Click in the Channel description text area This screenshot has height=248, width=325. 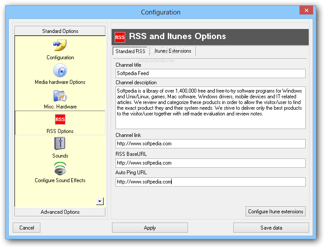pyautogui.click(x=210, y=108)
